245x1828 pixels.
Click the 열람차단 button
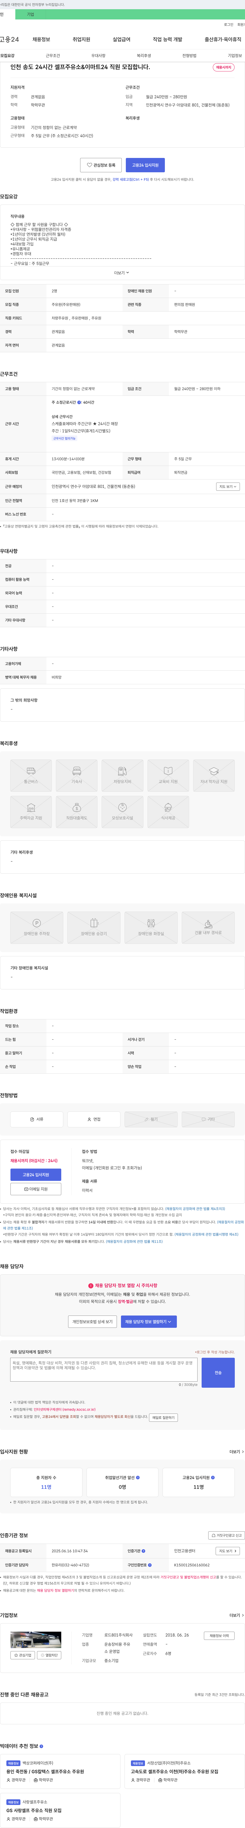[x=49, y=1655]
